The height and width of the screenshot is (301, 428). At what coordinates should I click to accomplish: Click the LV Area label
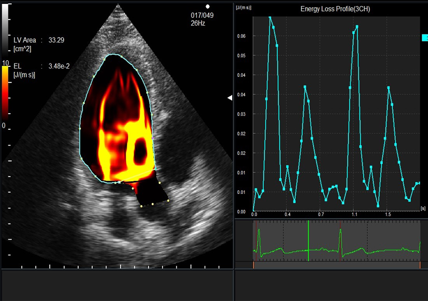(x=25, y=40)
